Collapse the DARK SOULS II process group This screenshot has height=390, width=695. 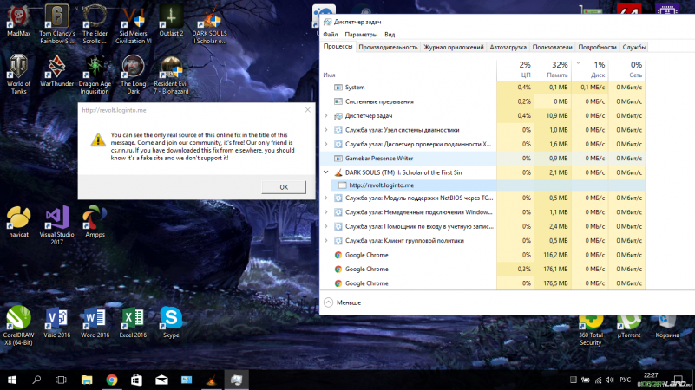326,172
